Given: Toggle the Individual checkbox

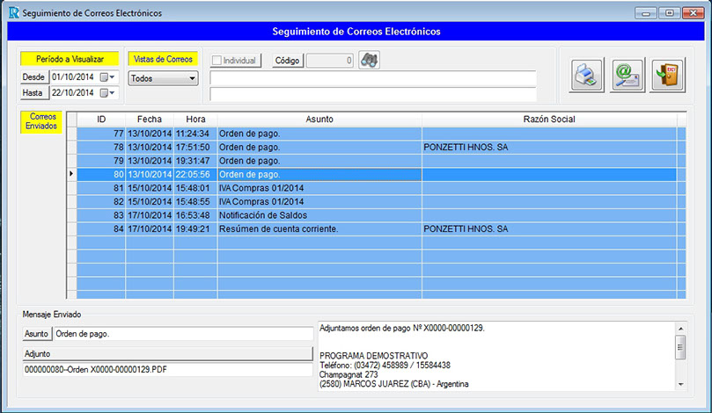Looking at the screenshot, I should tap(217, 61).
